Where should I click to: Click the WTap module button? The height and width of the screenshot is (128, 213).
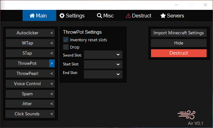click(x=27, y=43)
